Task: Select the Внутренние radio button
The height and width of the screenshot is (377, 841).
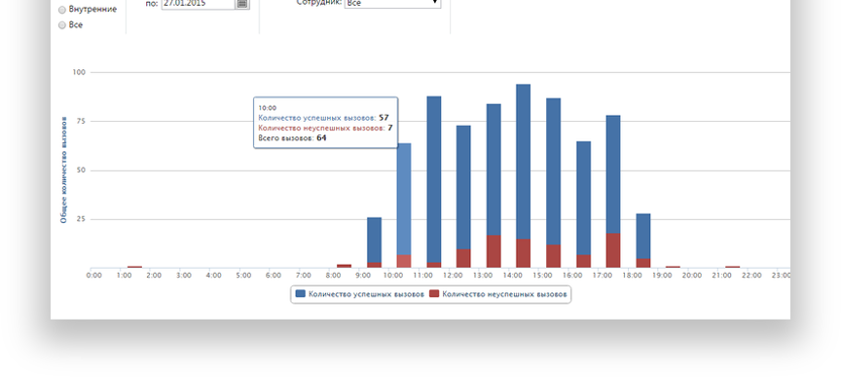Action: click(61, 10)
